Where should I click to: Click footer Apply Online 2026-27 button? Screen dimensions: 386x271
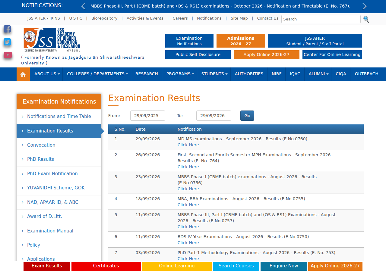click(335, 266)
